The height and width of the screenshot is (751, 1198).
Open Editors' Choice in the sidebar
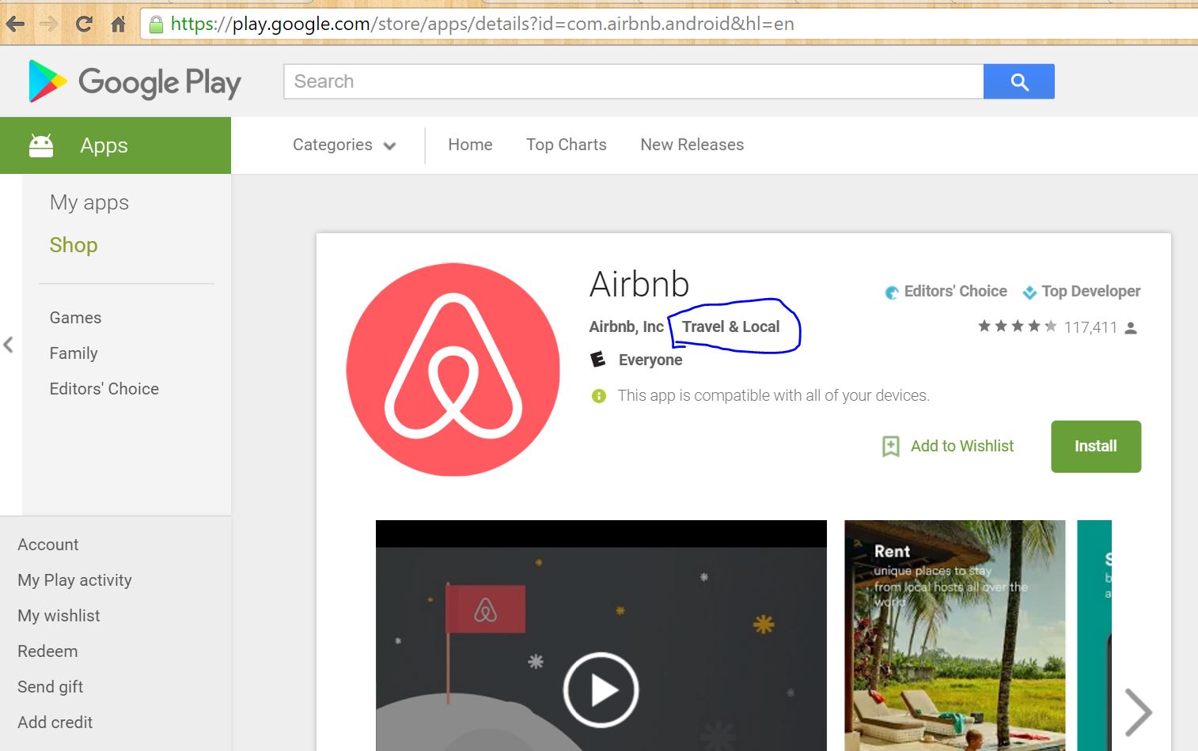coord(104,389)
